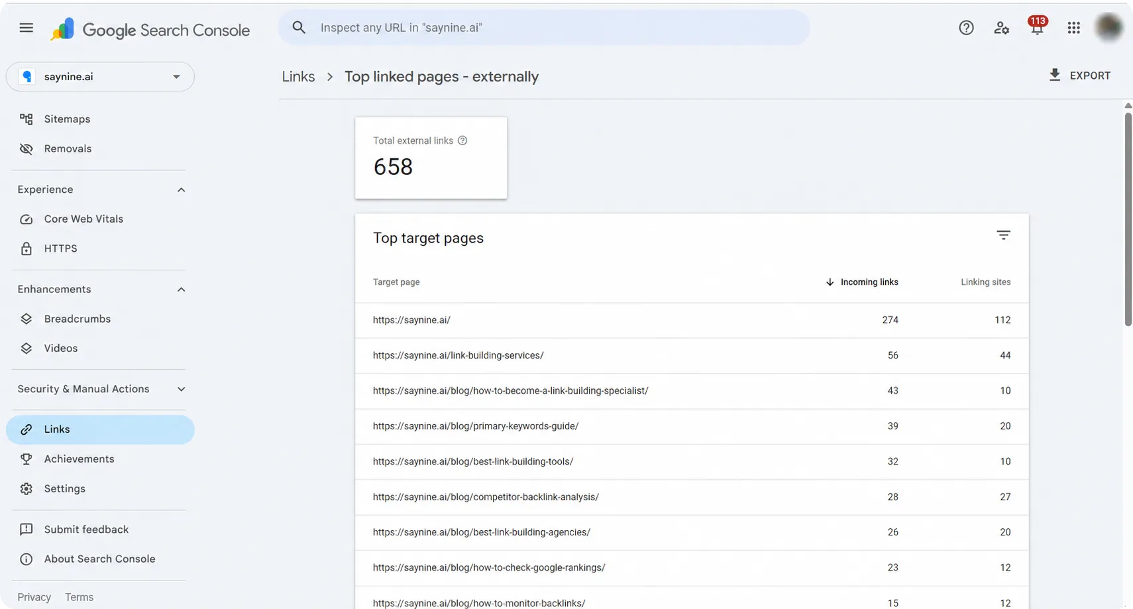Collapse the Experience section
The image size is (1133, 609).
[x=181, y=190]
